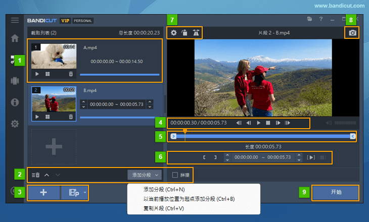This screenshot has height=222, width=369.
Task: Open the 添加分段 dropdown
Action: 145,175
